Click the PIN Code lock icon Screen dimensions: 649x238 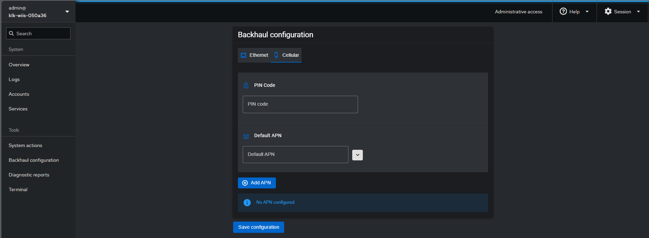click(246, 85)
